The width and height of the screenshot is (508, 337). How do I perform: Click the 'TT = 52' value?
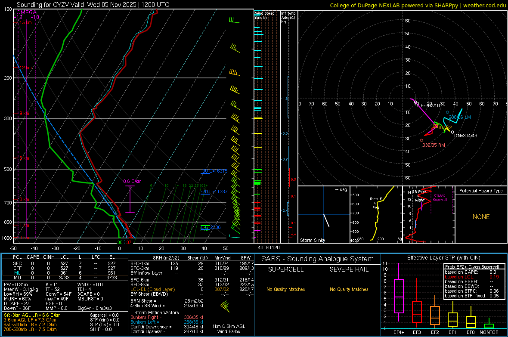click(53, 289)
